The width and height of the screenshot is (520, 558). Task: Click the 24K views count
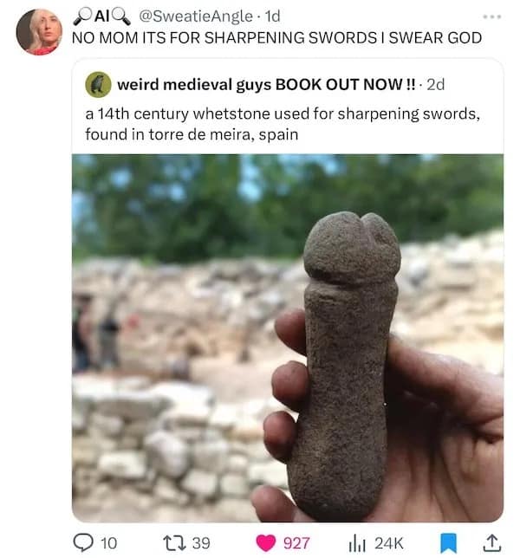[x=388, y=542]
